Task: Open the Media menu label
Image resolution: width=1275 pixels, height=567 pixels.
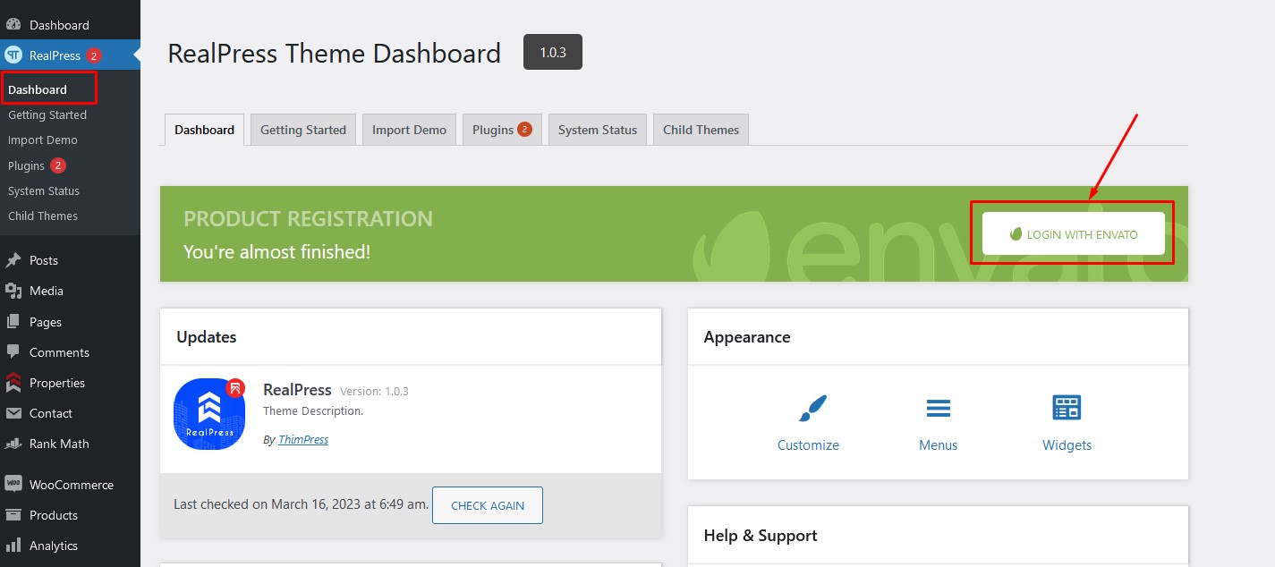Action: pyautogui.click(x=47, y=291)
